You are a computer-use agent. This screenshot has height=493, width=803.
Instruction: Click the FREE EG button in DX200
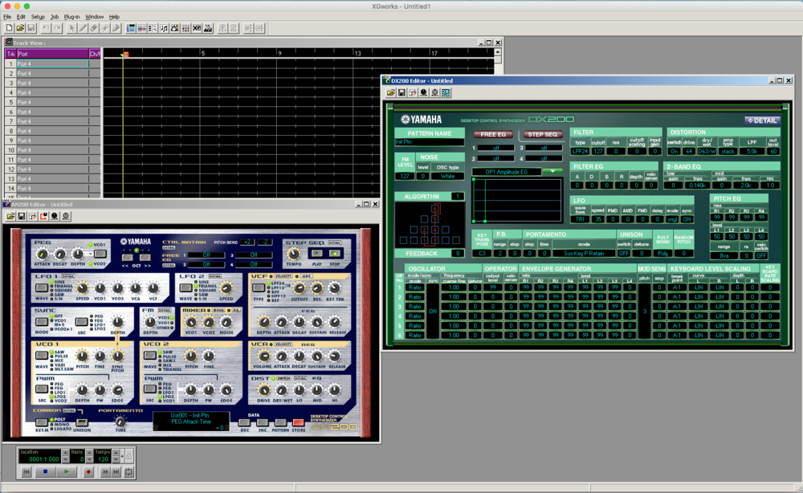pyautogui.click(x=491, y=134)
